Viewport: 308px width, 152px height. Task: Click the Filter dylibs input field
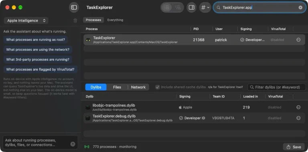(x=277, y=87)
